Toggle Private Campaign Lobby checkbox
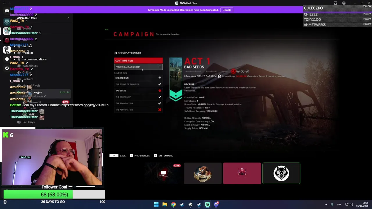372x209 pixels. [160, 67]
